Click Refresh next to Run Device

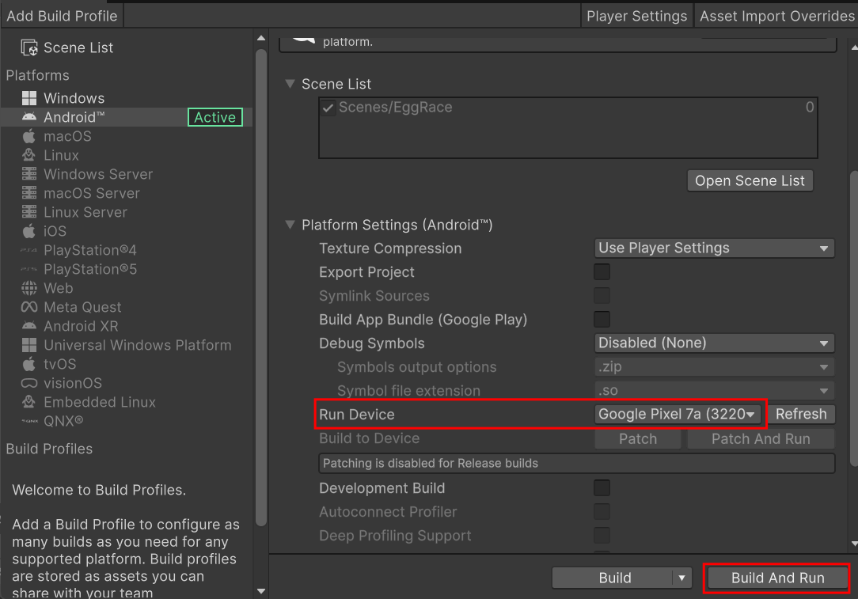[x=801, y=414]
